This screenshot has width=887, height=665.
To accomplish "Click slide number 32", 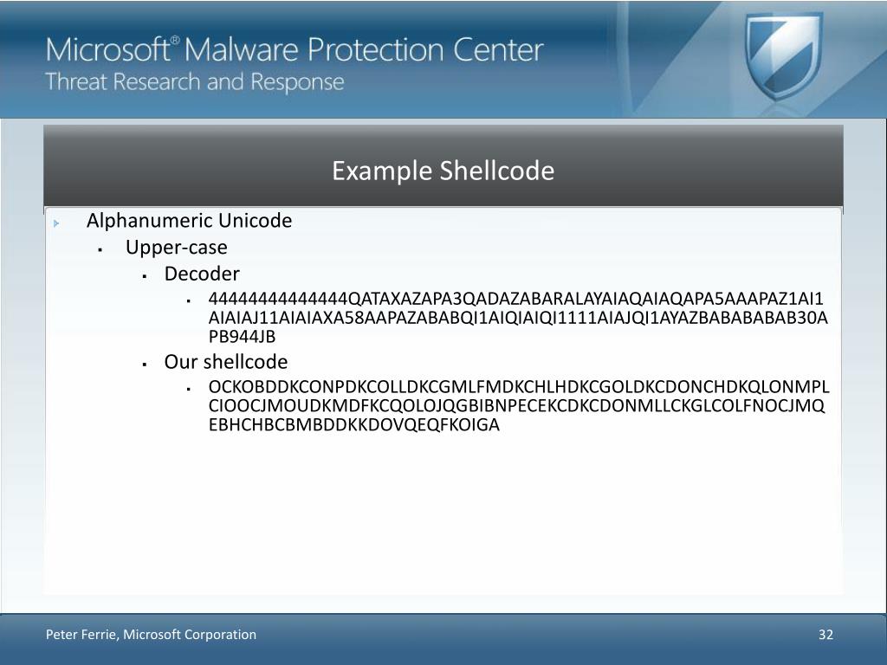I will (x=825, y=635).
